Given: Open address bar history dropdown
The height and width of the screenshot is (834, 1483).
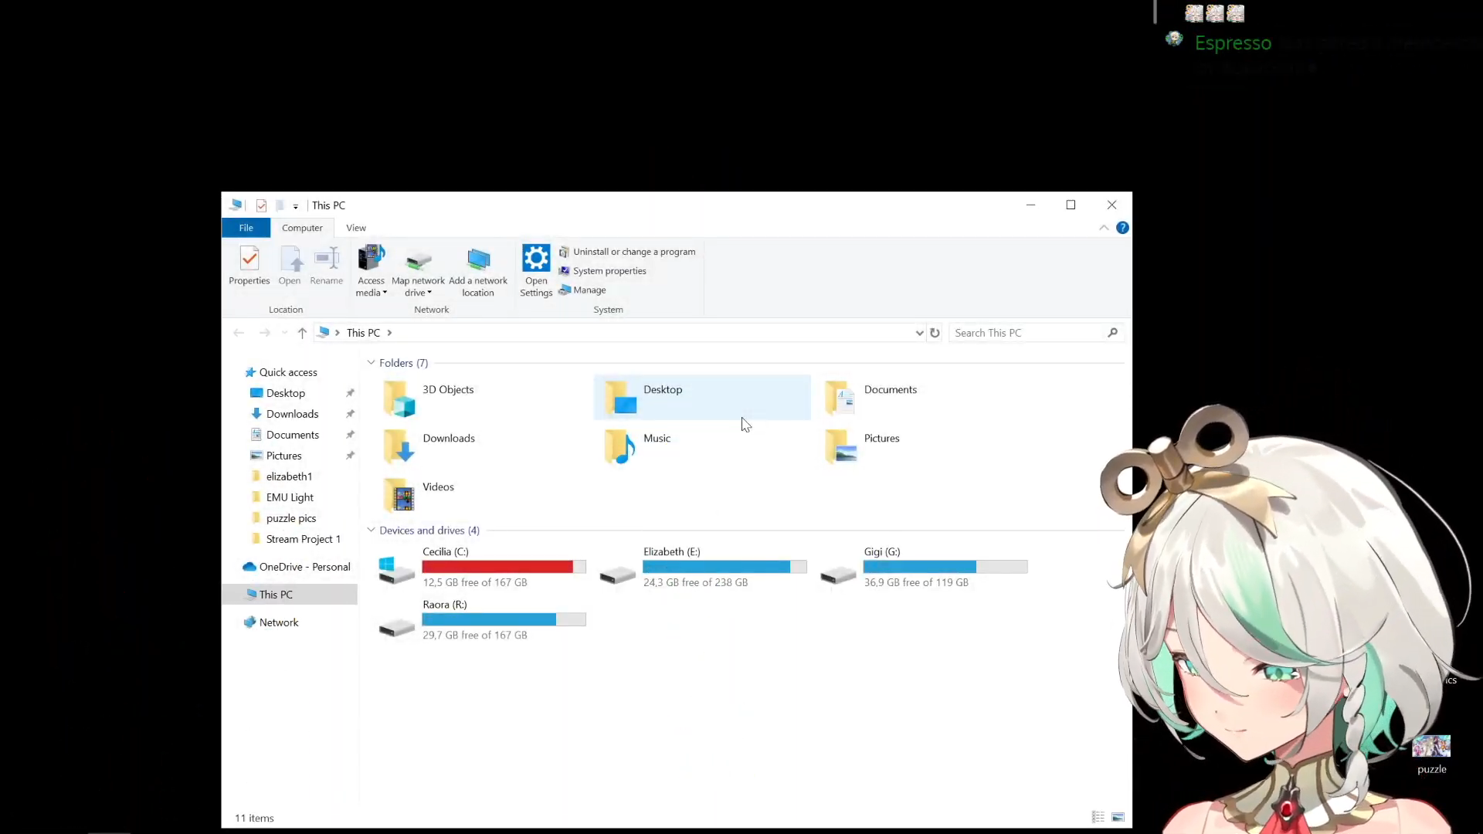Looking at the screenshot, I should 919,333.
